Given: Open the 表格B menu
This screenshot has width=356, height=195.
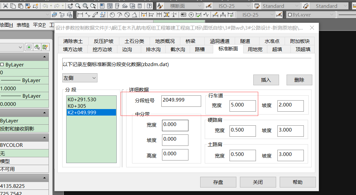Looking at the screenshot, I should point(23,25).
